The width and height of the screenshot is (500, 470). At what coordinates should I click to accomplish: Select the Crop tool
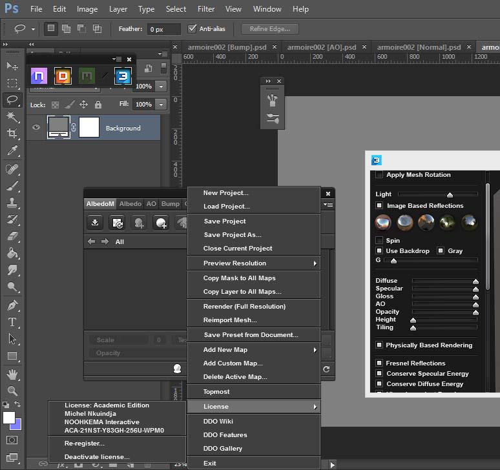[x=12, y=133]
